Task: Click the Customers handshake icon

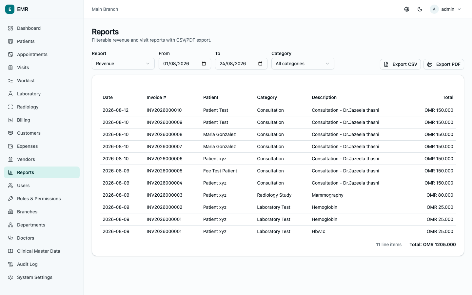Action: coord(10,133)
